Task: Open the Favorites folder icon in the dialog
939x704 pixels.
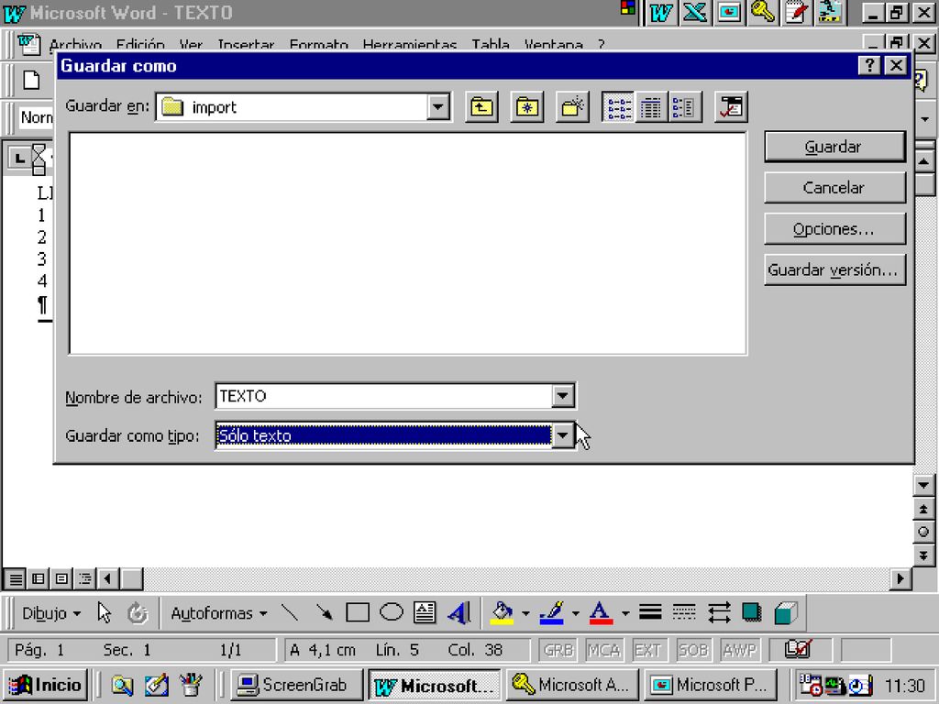Action: 527,107
